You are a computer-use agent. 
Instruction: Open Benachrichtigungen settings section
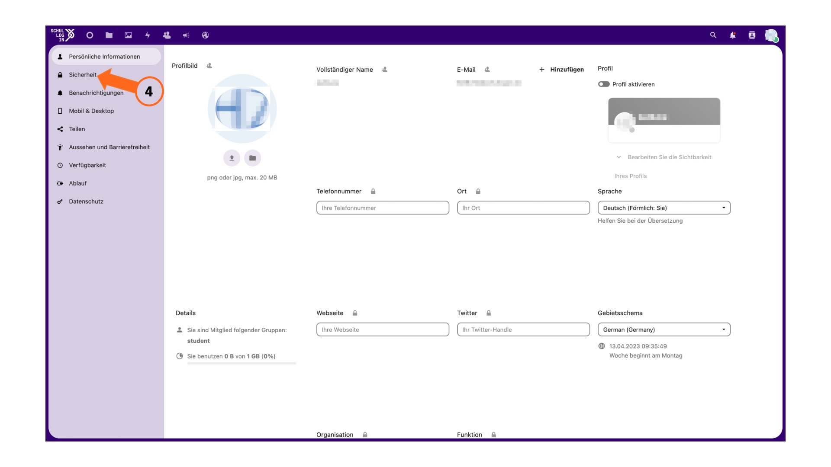(96, 93)
